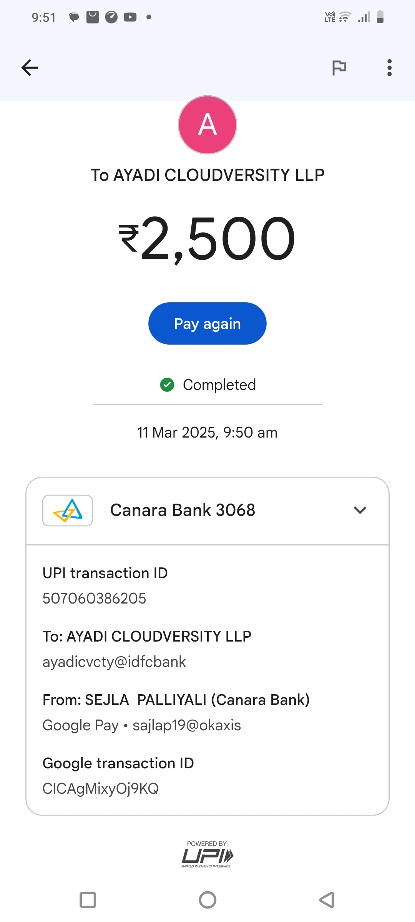The height and width of the screenshot is (922, 415).
Task: Select the Google transaction ID value
Action: point(101,789)
